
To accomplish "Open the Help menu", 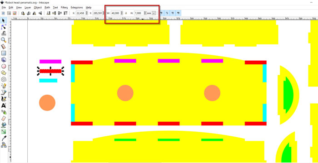I will click(89, 8).
